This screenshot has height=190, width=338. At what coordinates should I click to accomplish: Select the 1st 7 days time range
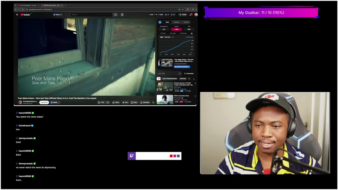coord(173,33)
